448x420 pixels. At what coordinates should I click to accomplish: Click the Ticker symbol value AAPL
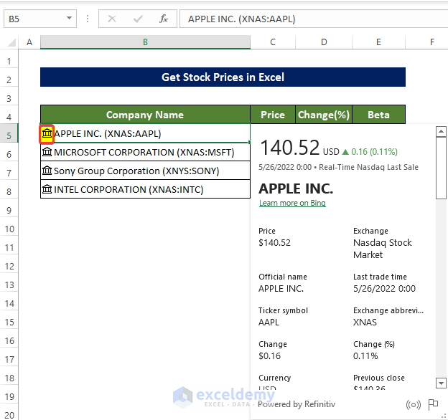(269, 323)
